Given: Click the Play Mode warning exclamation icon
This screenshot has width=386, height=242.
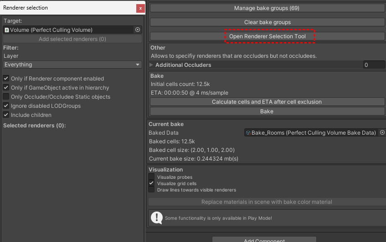Looking at the screenshot, I should pos(157,218).
